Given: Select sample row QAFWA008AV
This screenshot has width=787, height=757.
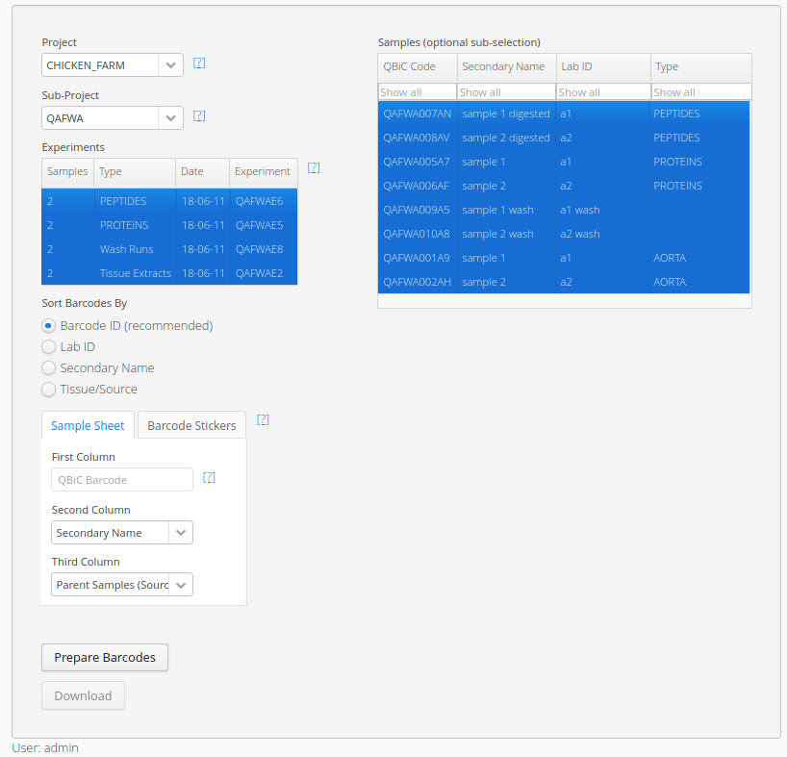Looking at the screenshot, I should 564,138.
